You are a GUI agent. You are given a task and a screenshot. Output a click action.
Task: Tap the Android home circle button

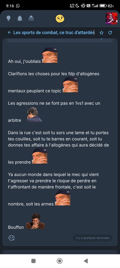point(60,261)
